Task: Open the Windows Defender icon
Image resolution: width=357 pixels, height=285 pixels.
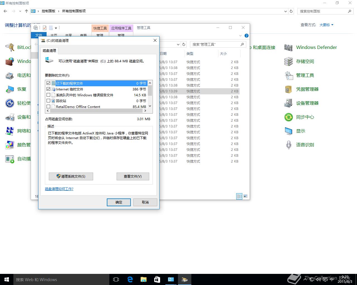Action: pos(288,47)
